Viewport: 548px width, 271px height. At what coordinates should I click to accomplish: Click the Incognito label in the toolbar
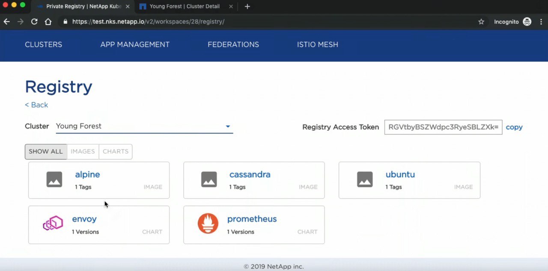point(506,21)
